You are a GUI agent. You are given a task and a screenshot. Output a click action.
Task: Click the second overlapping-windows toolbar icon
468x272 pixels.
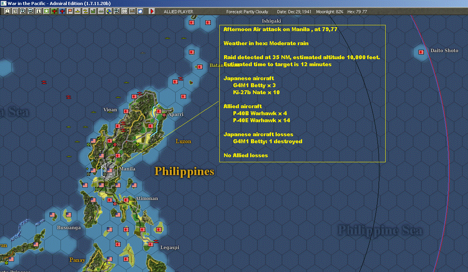(x=30, y=11)
